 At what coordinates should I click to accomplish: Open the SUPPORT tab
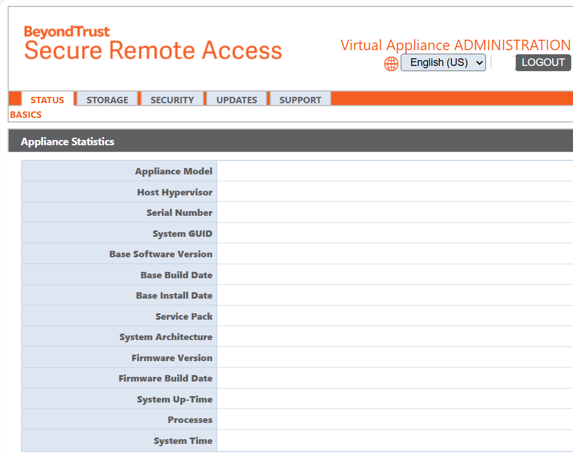coord(300,100)
